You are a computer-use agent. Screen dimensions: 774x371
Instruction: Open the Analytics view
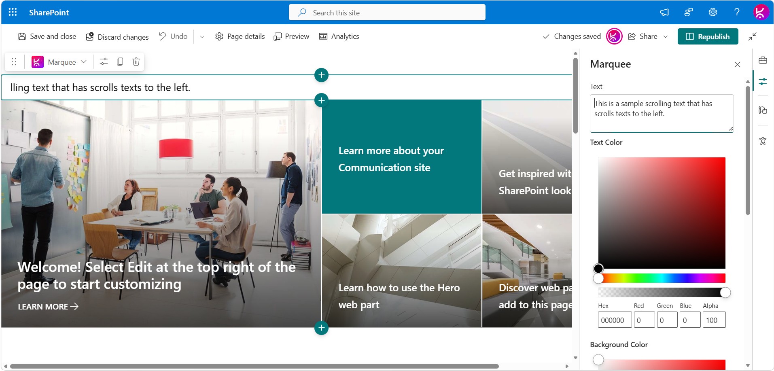(339, 36)
